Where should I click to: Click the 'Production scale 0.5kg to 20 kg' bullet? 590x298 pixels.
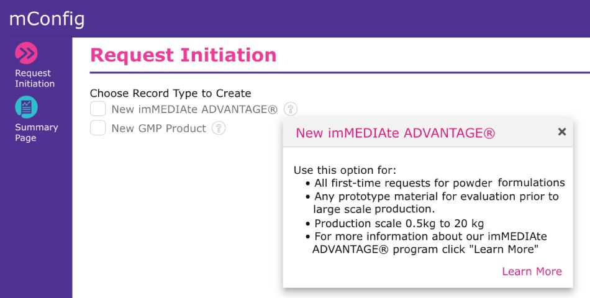[399, 223]
